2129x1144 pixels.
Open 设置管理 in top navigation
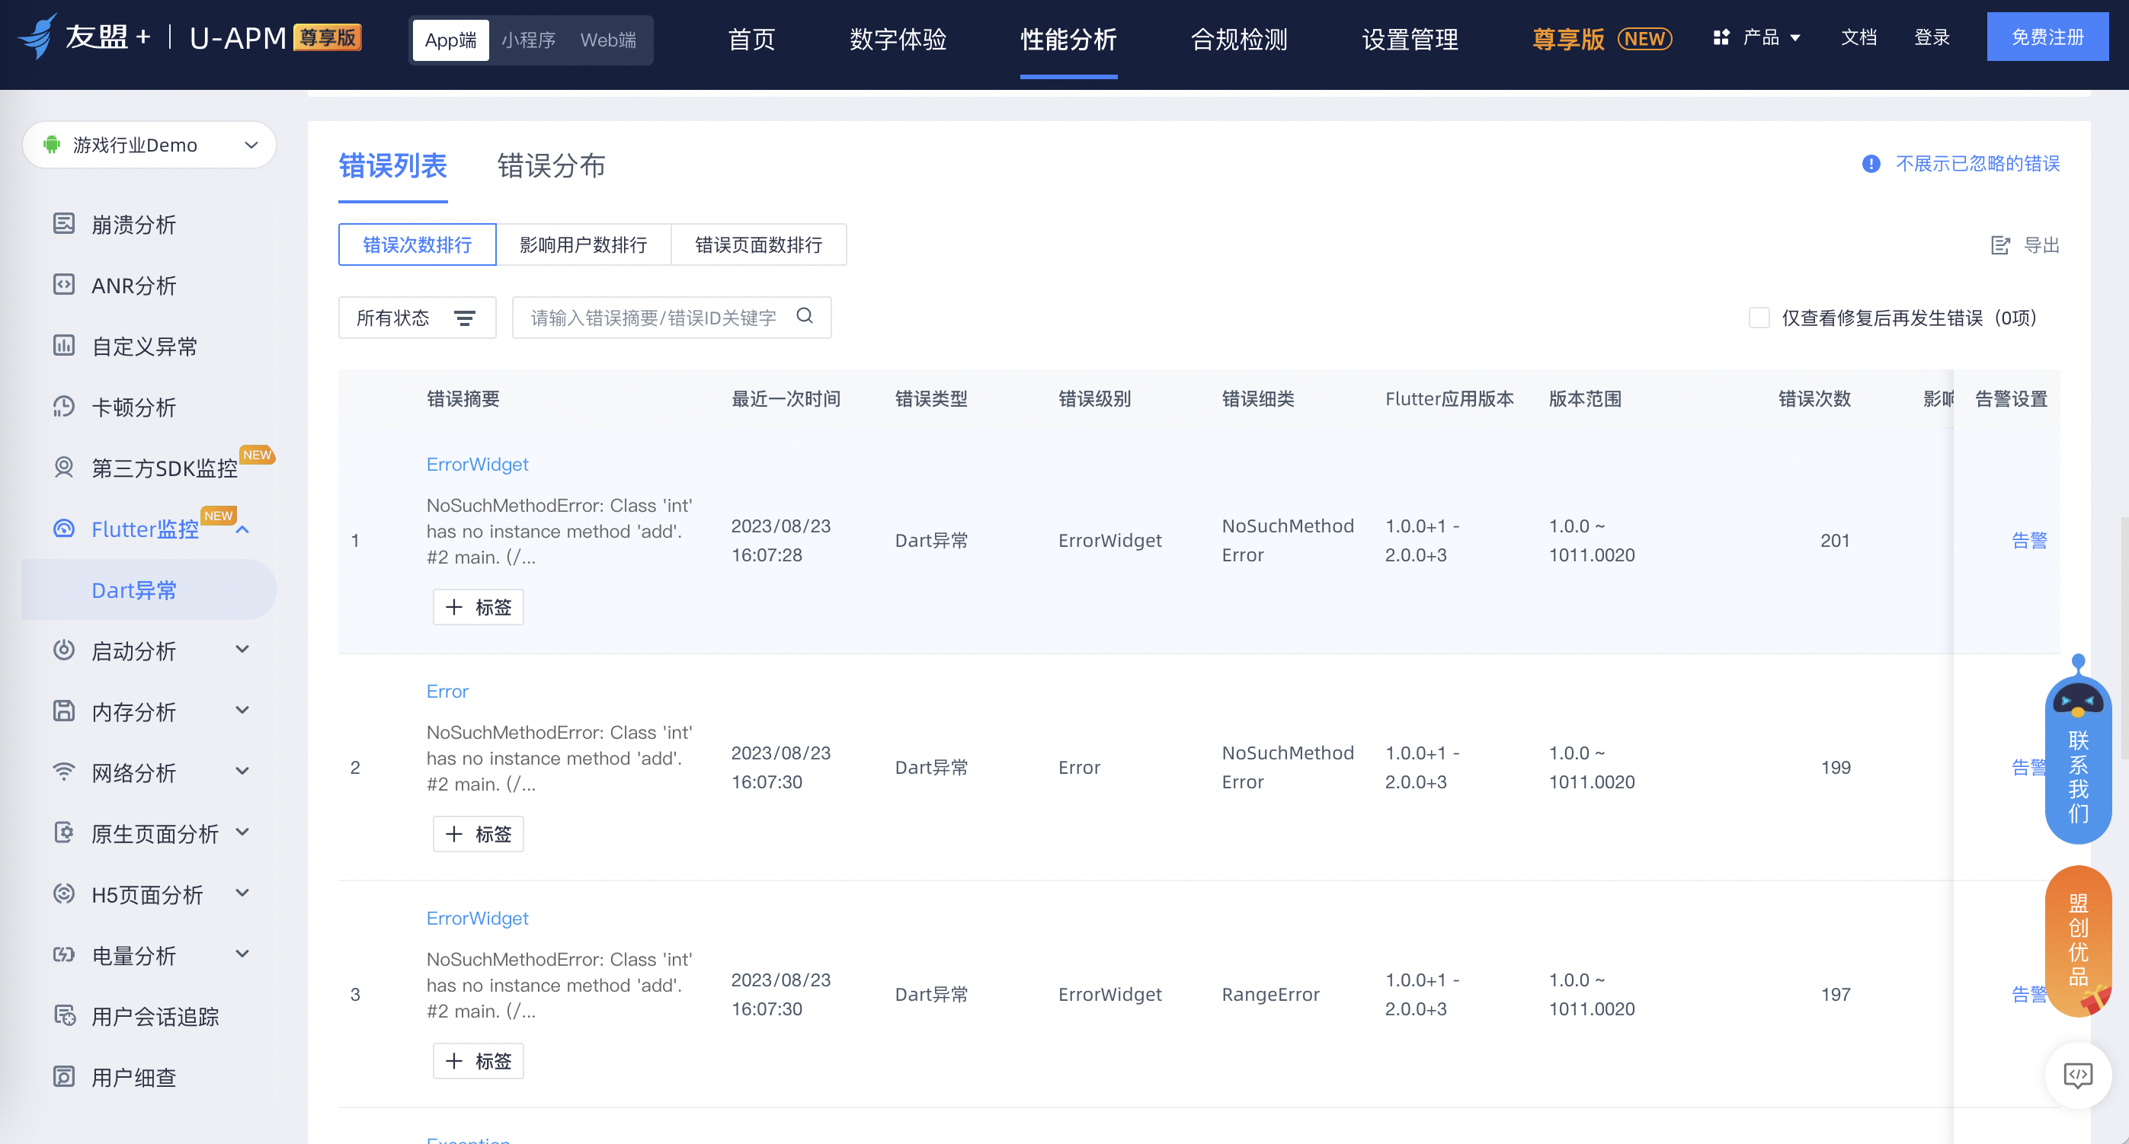coord(1410,39)
